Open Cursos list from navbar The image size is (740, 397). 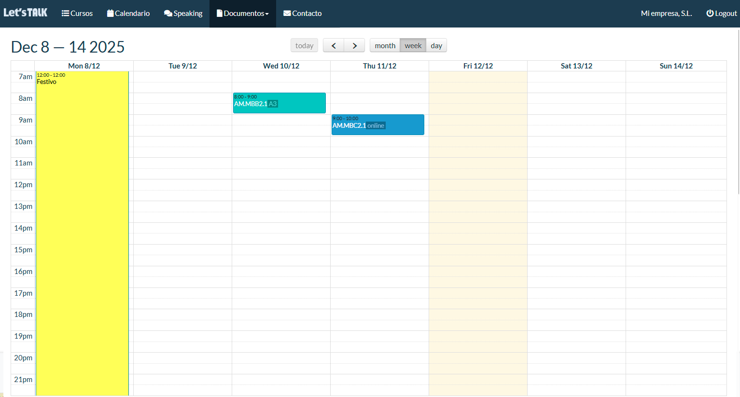tap(77, 14)
